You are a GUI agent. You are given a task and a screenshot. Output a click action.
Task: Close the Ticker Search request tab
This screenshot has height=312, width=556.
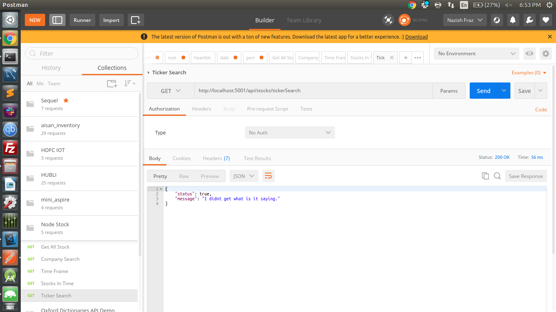tap(392, 58)
